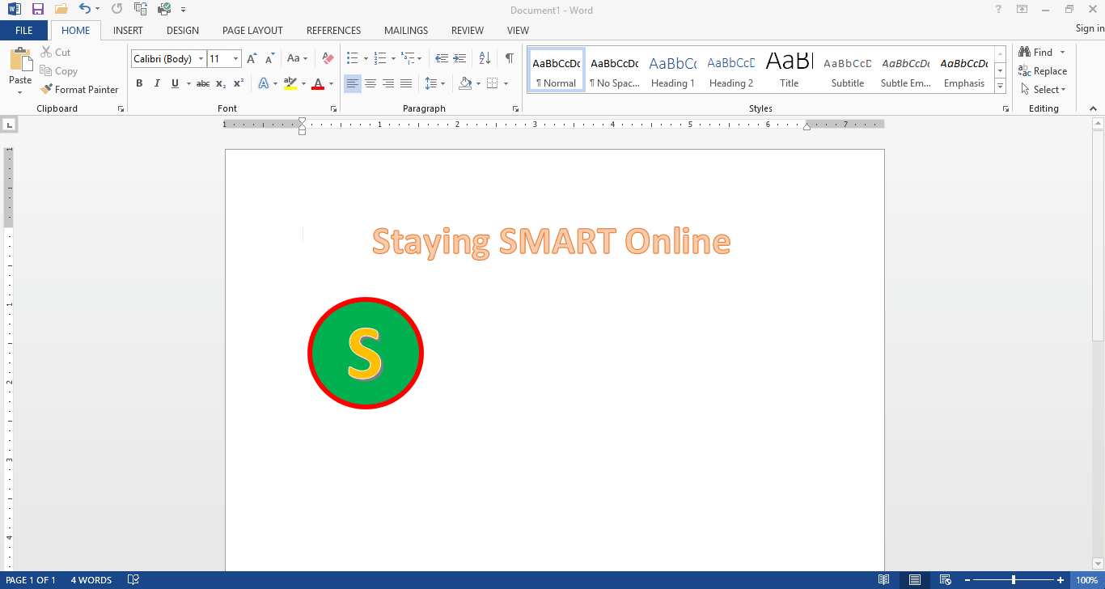The height and width of the screenshot is (589, 1105).
Task: Toggle superscript formatting
Action: pos(239,83)
